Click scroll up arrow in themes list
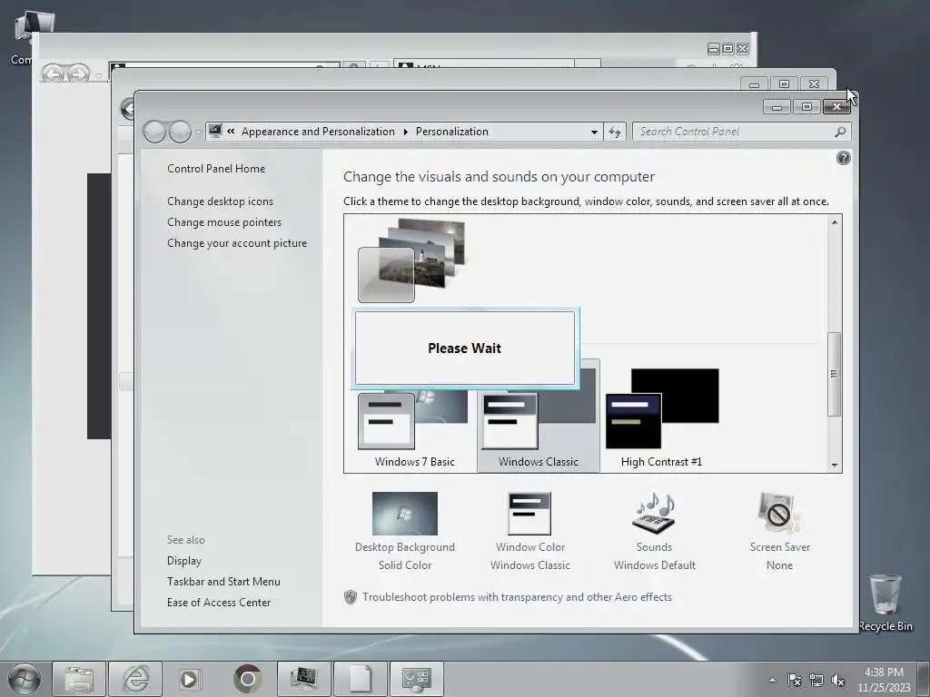Screen dimensions: 930x697 click(x=834, y=222)
